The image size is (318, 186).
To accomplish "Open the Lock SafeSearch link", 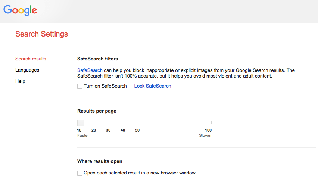I will 153,86.
